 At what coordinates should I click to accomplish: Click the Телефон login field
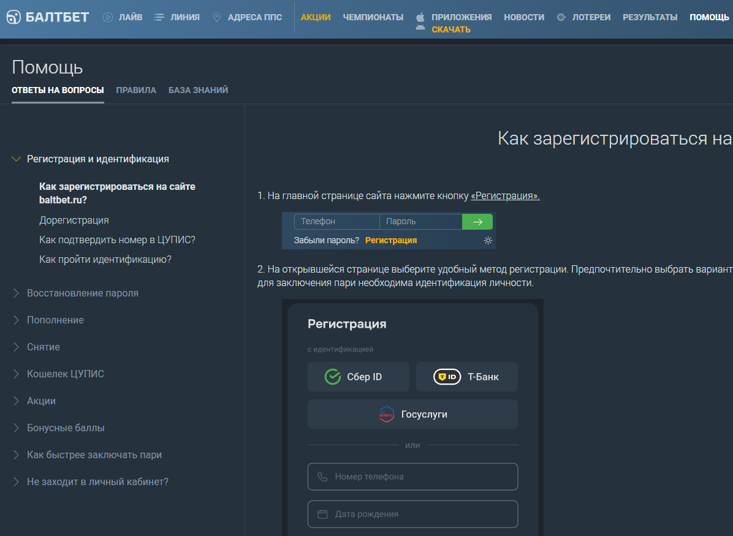pos(336,222)
